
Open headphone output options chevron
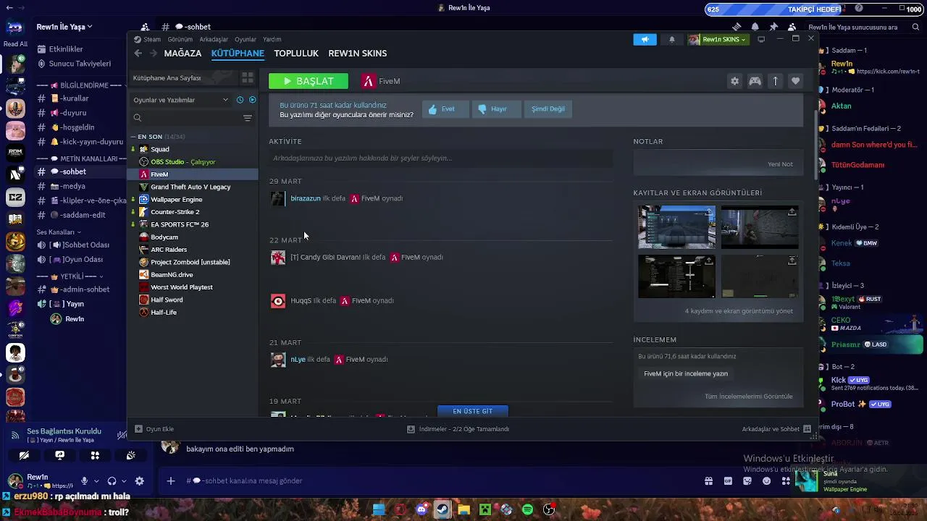coord(124,481)
